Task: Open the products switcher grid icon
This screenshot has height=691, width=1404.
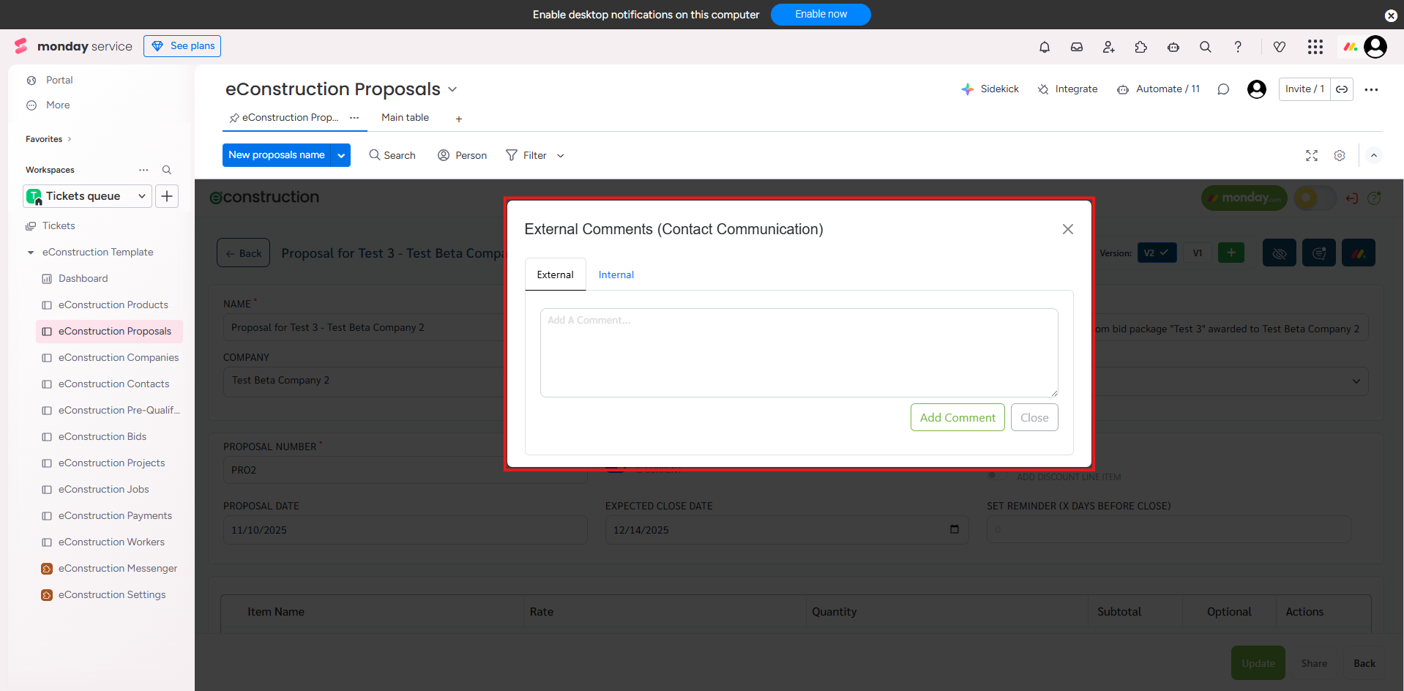Action: [1315, 47]
